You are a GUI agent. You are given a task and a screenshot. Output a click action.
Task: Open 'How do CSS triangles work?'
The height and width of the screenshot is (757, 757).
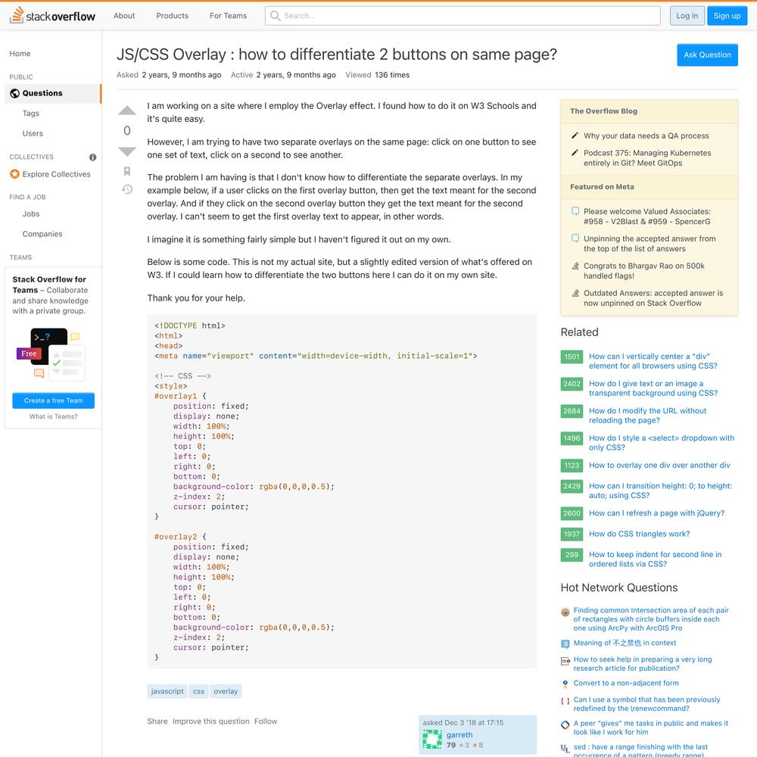point(639,534)
